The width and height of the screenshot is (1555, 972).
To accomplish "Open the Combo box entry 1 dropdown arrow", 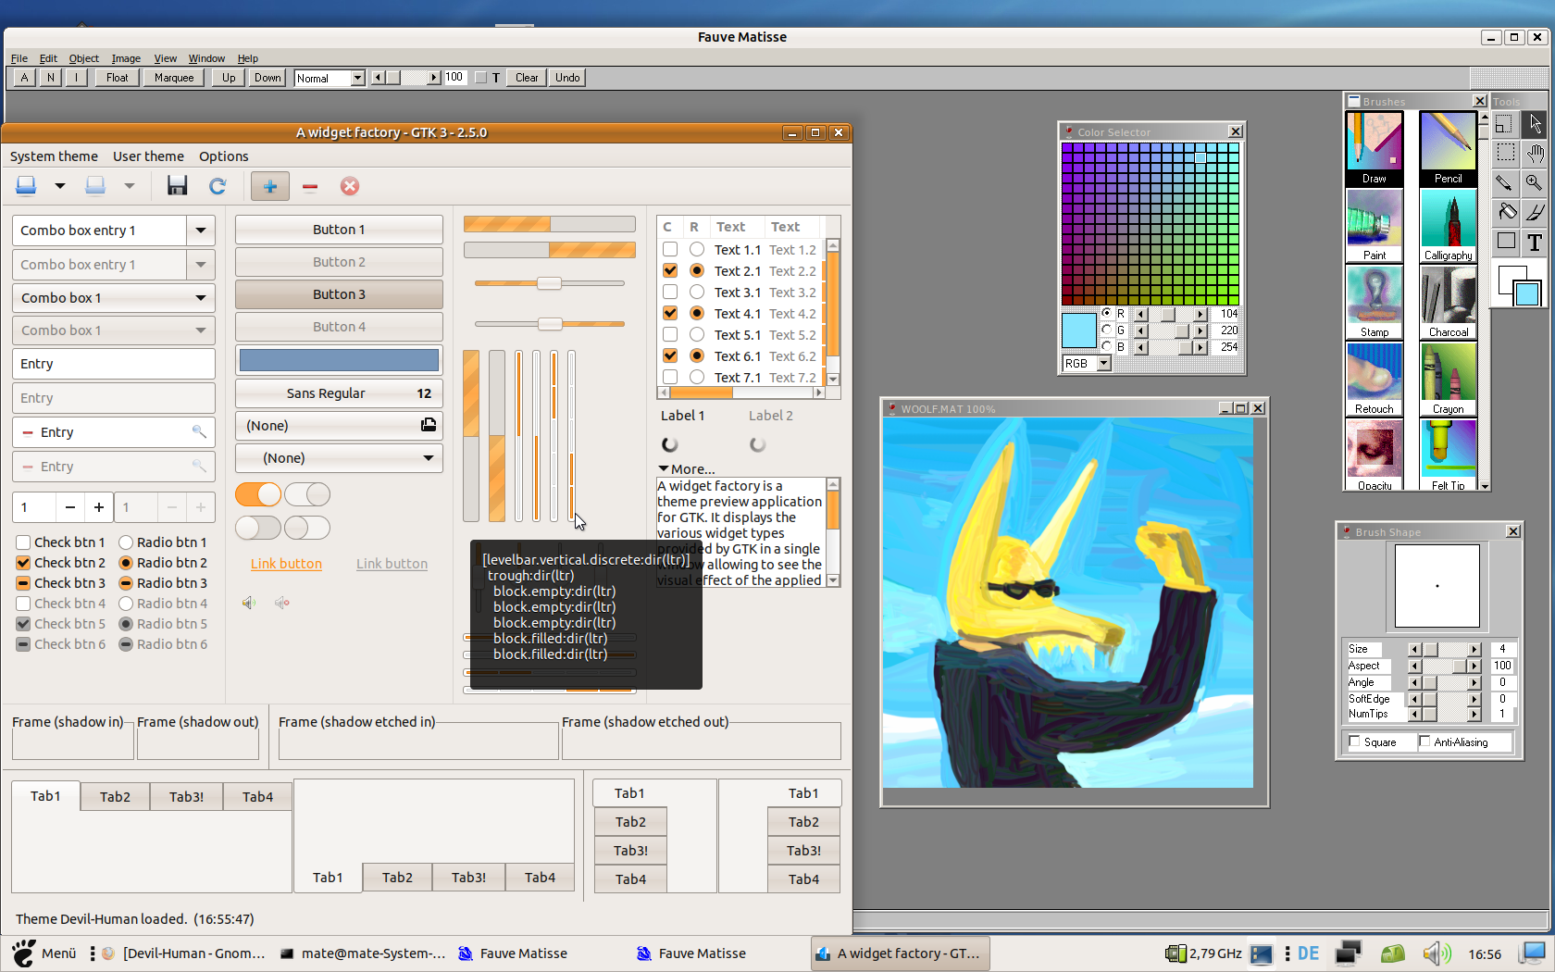I will pyautogui.click(x=201, y=231).
